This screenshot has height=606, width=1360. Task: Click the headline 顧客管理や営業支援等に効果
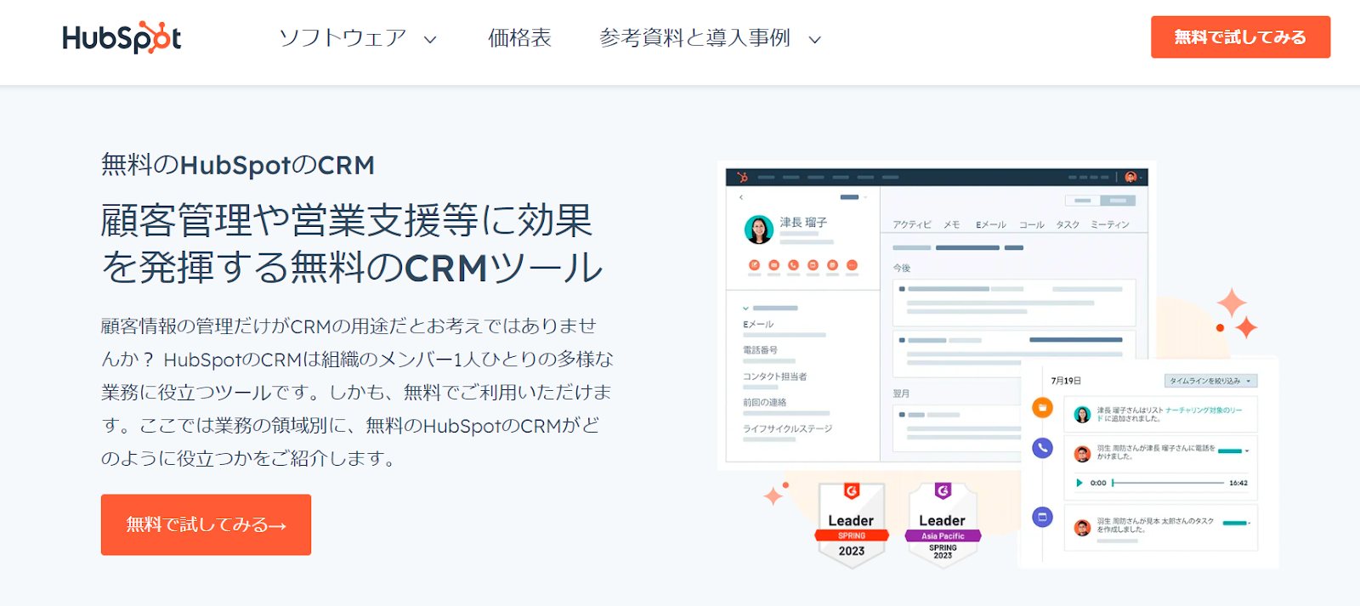346,221
